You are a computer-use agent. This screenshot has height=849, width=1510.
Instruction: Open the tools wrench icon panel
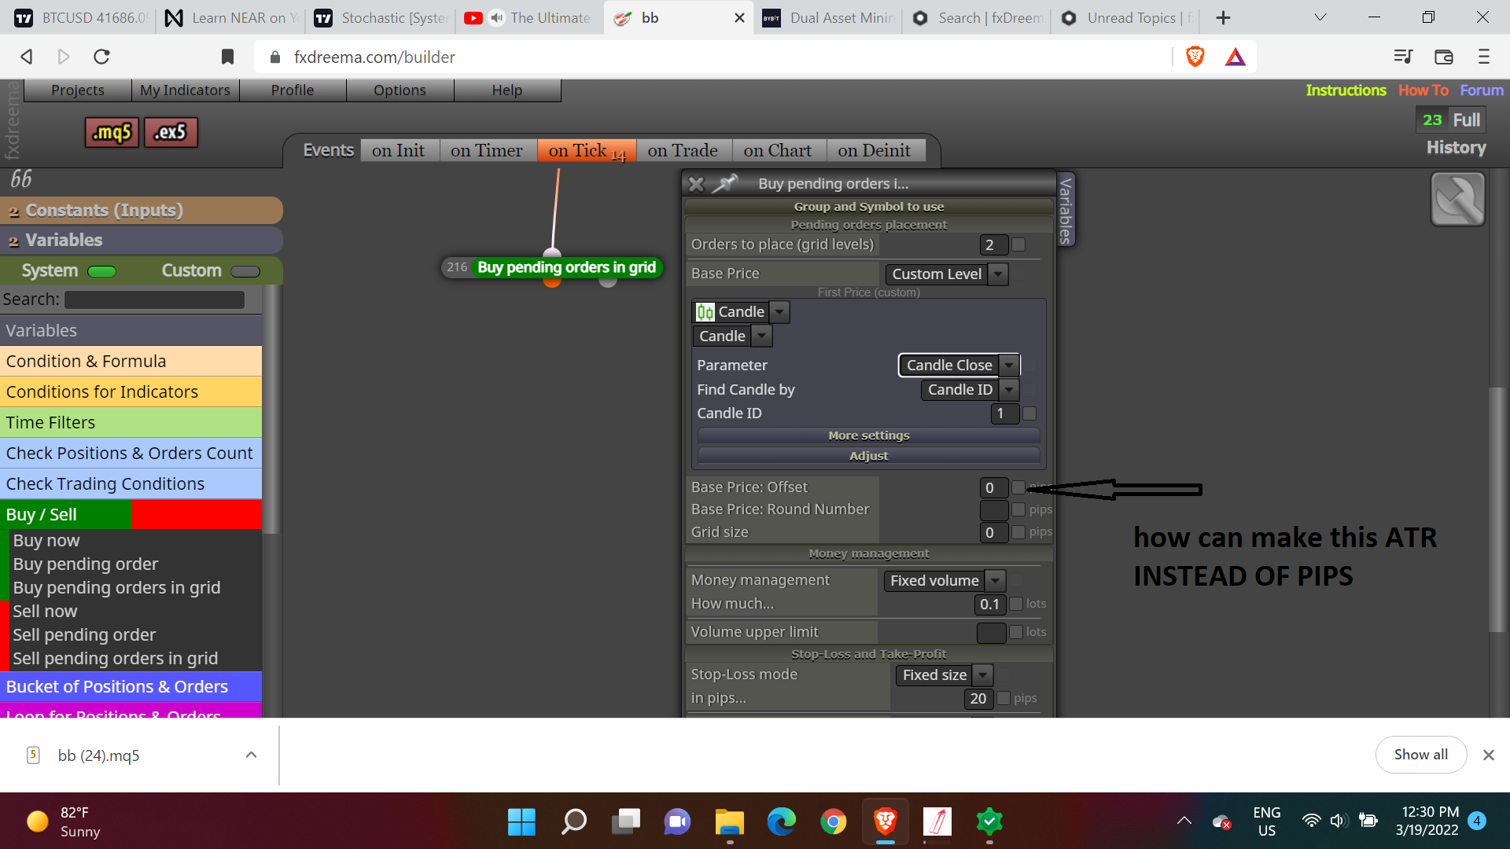pos(1457,200)
